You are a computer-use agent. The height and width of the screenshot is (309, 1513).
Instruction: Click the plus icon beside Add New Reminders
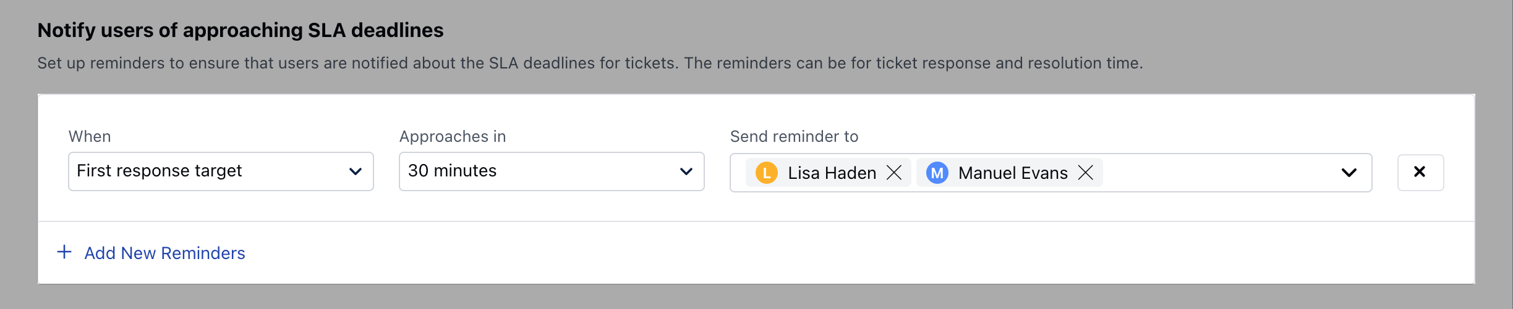[x=64, y=252]
